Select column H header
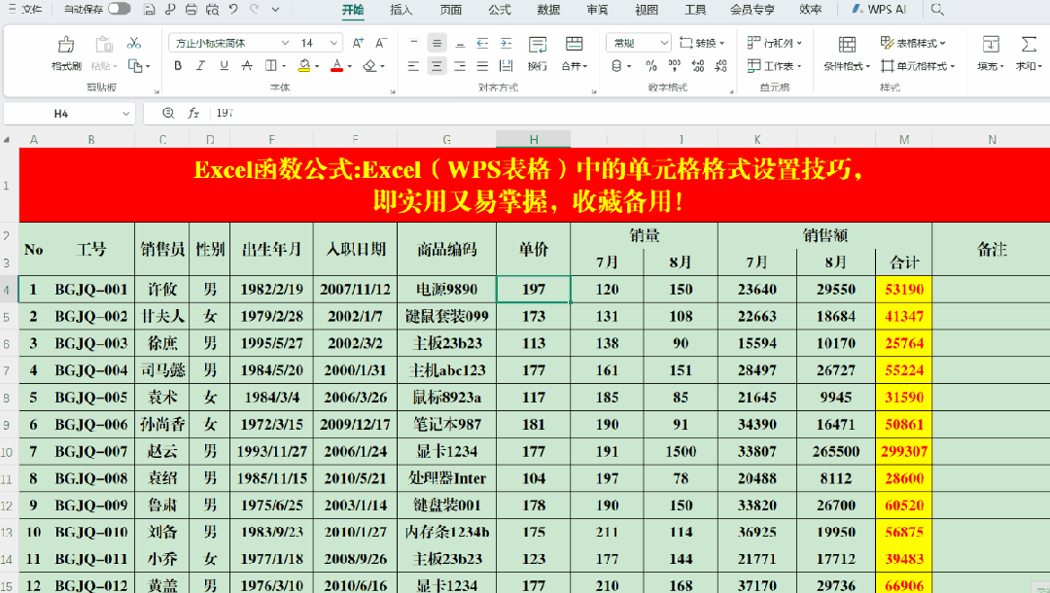 [x=533, y=139]
